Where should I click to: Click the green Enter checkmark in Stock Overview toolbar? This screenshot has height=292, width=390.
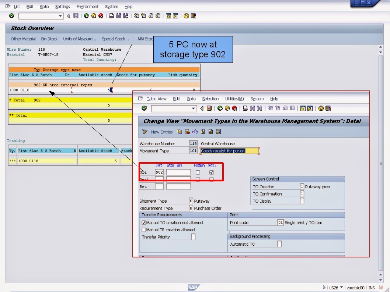11,16
